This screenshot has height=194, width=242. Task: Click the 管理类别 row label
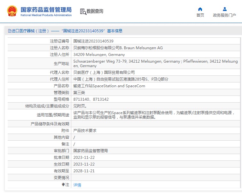click(61, 93)
